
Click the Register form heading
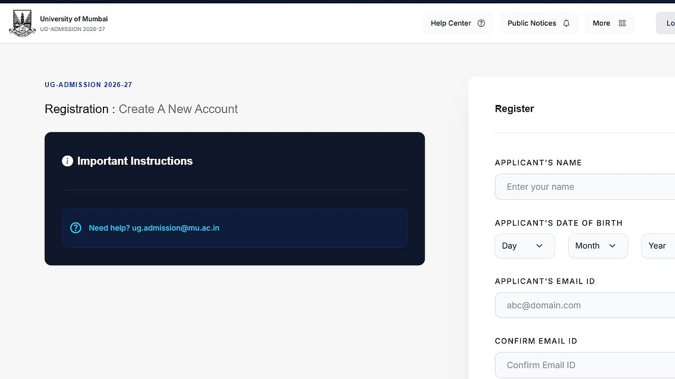point(515,109)
